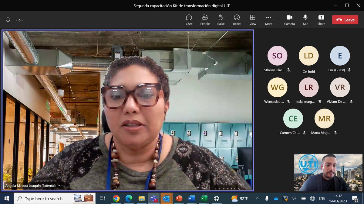Open Microsoft Edge from the taskbar
364x204 pixels.
point(129,199)
